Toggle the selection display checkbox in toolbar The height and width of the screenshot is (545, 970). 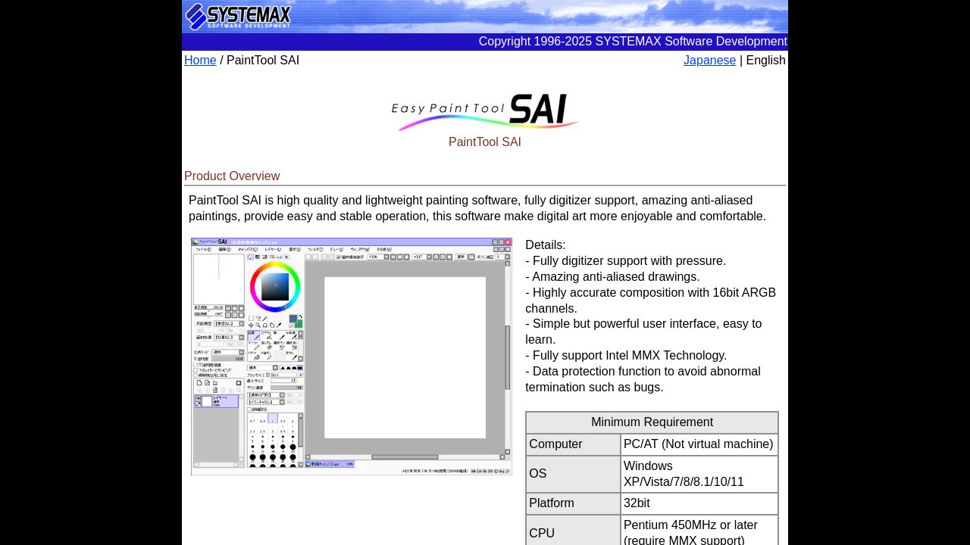pyautogui.click(x=339, y=257)
